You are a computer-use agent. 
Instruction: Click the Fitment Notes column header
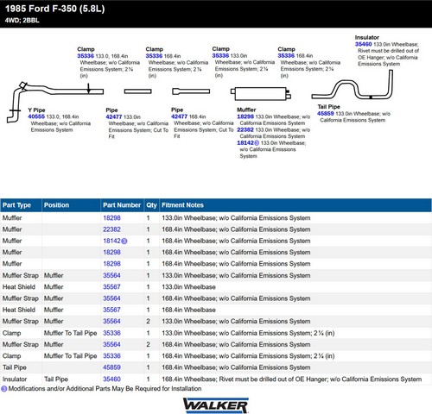[295, 205]
